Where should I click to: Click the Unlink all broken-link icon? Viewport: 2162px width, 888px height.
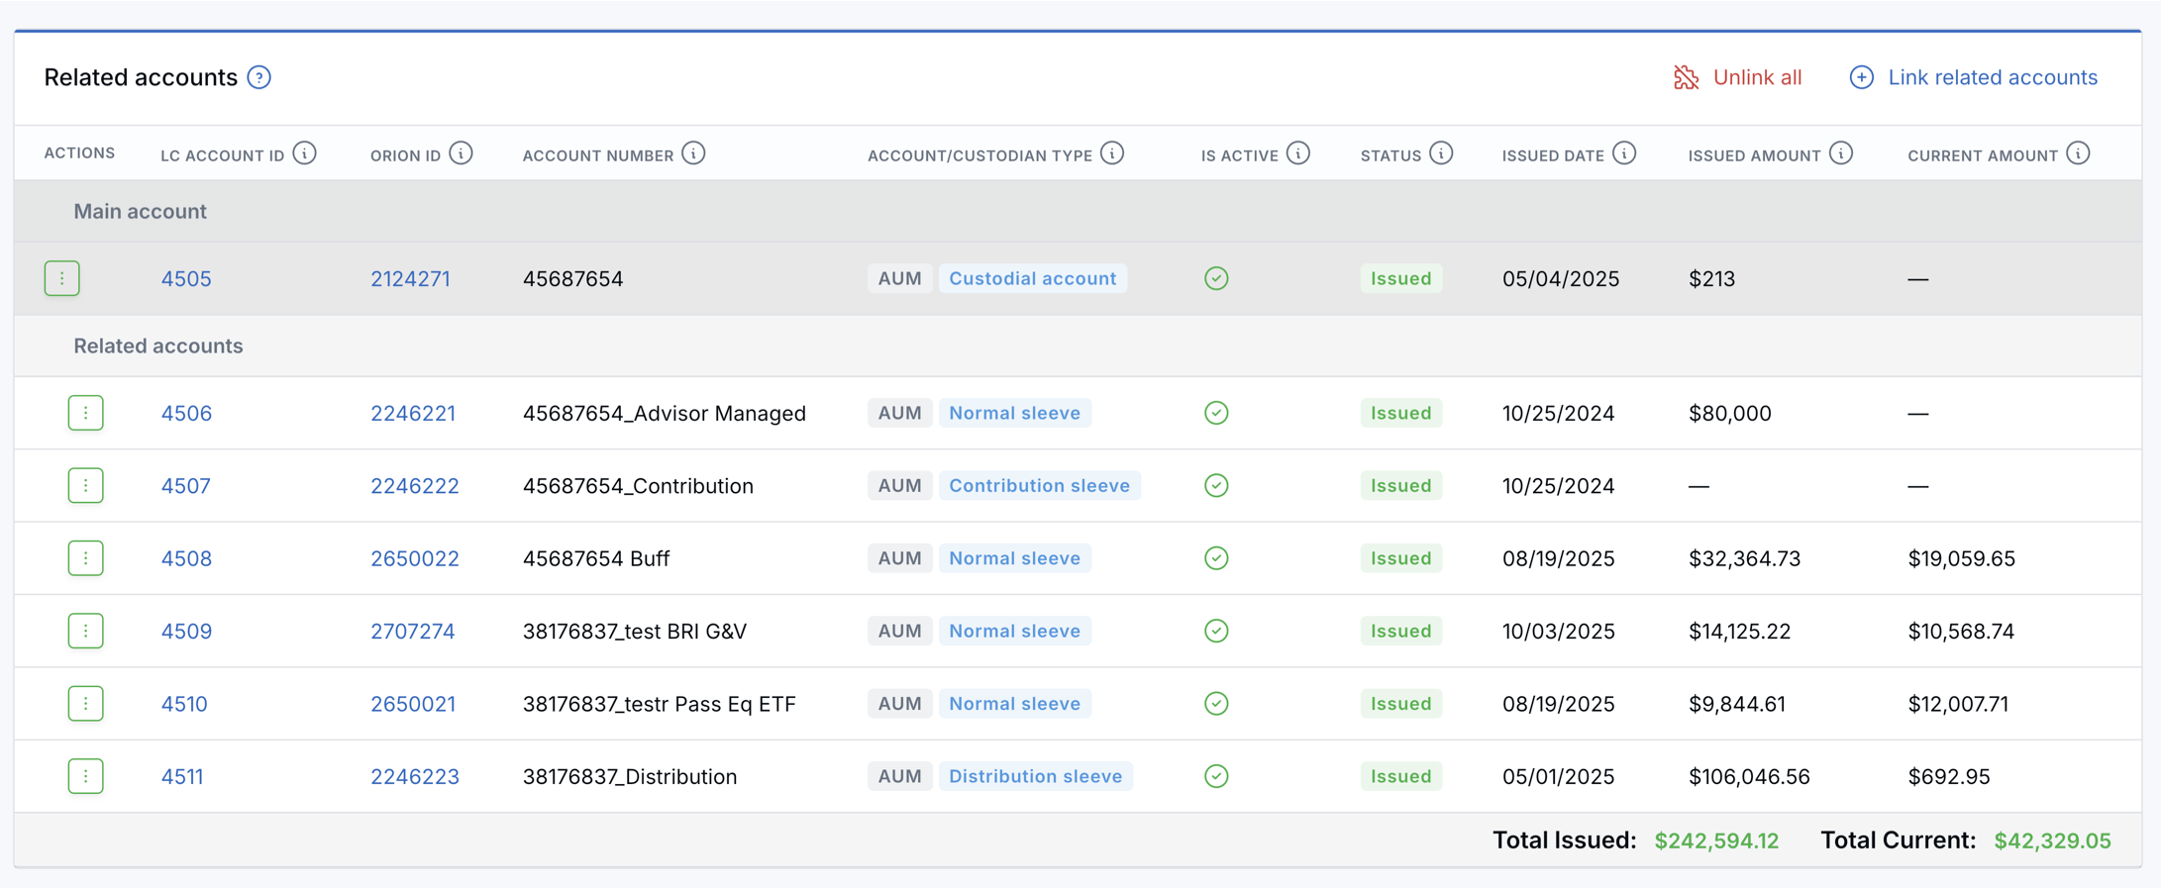coord(1686,77)
